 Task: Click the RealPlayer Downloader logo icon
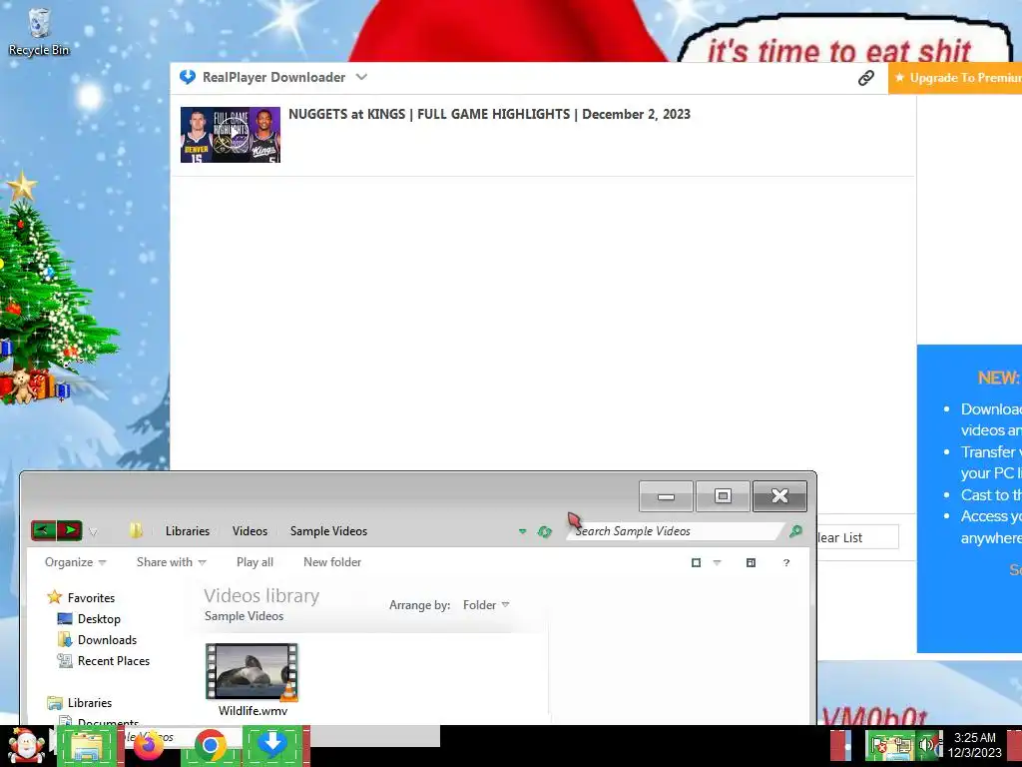[x=188, y=77]
